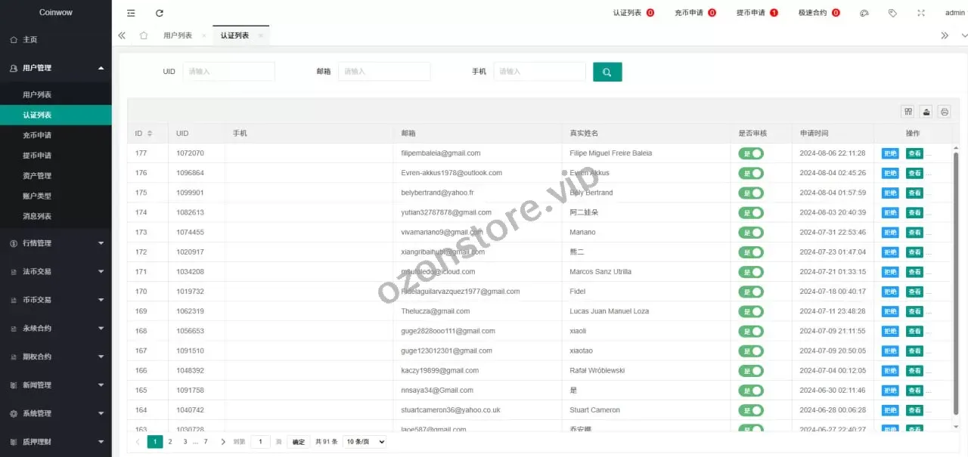The height and width of the screenshot is (457, 968).
Task: Open the theme palette icon
Action: click(x=864, y=13)
